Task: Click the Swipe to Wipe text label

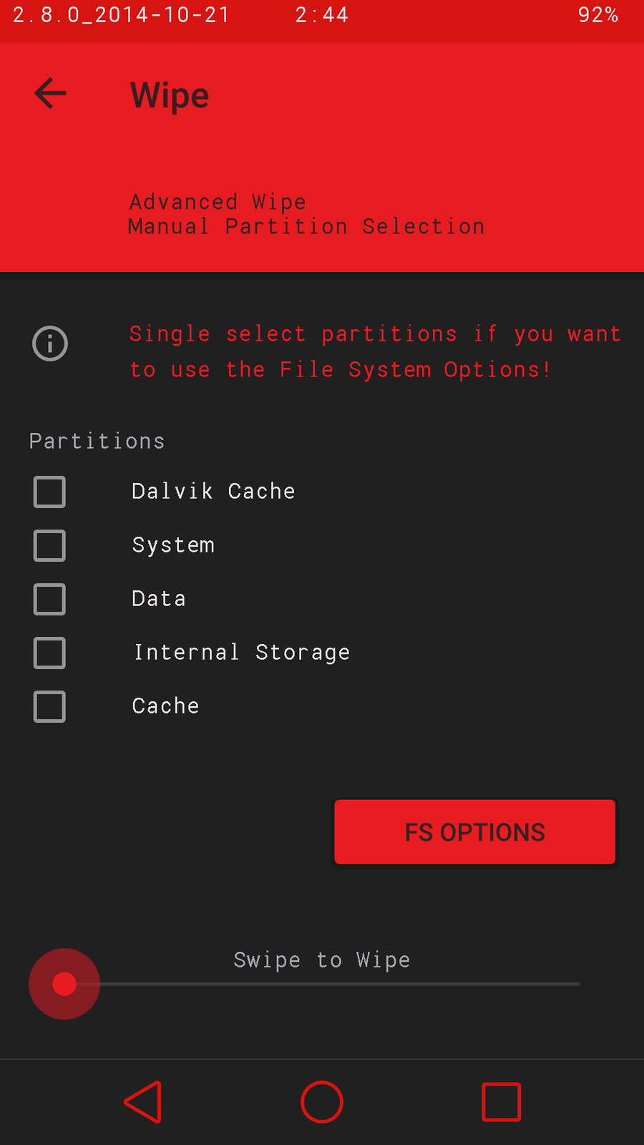Action: click(x=322, y=960)
